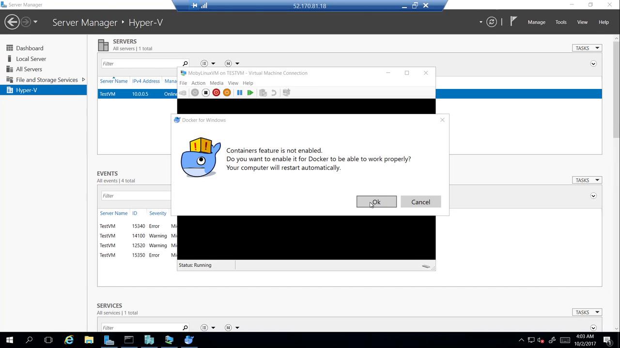Open View menu in Virtual Machine Connection
The width and height of the screenshot is (620, 348).
(x=233, y=83)
